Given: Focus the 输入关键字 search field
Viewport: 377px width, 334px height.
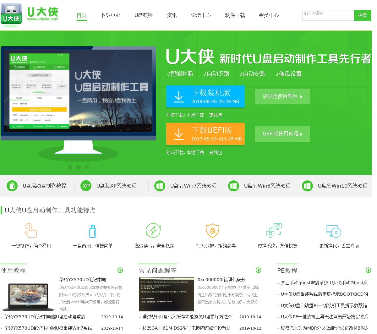Looking at the screenshot, I should tap(328, 15).
